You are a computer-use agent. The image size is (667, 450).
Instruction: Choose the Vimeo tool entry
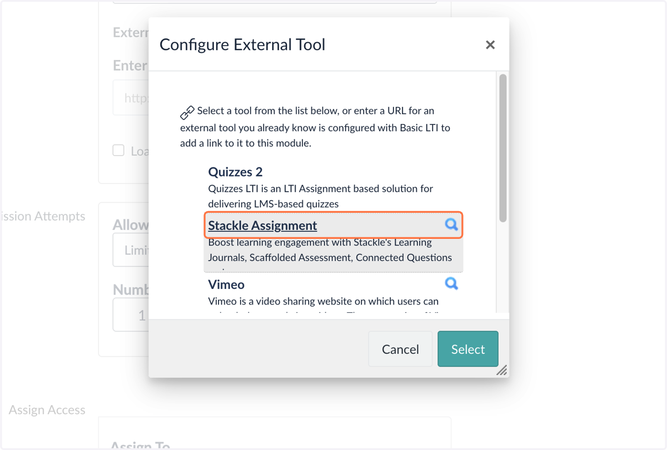226,284
